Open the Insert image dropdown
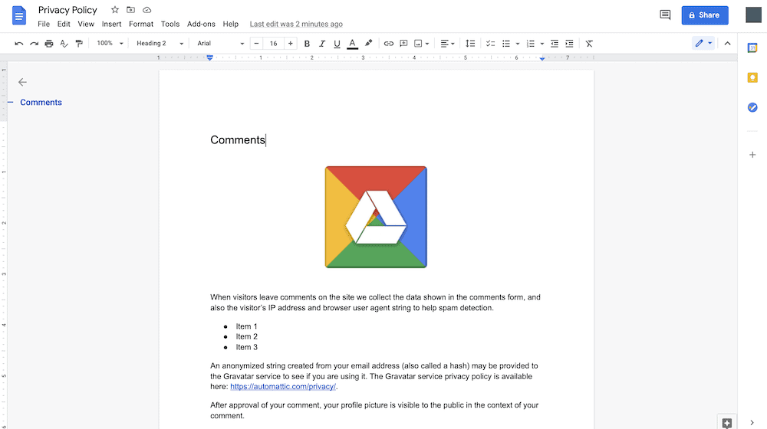This screenshot has height=429, width=767. coord(421,44)
